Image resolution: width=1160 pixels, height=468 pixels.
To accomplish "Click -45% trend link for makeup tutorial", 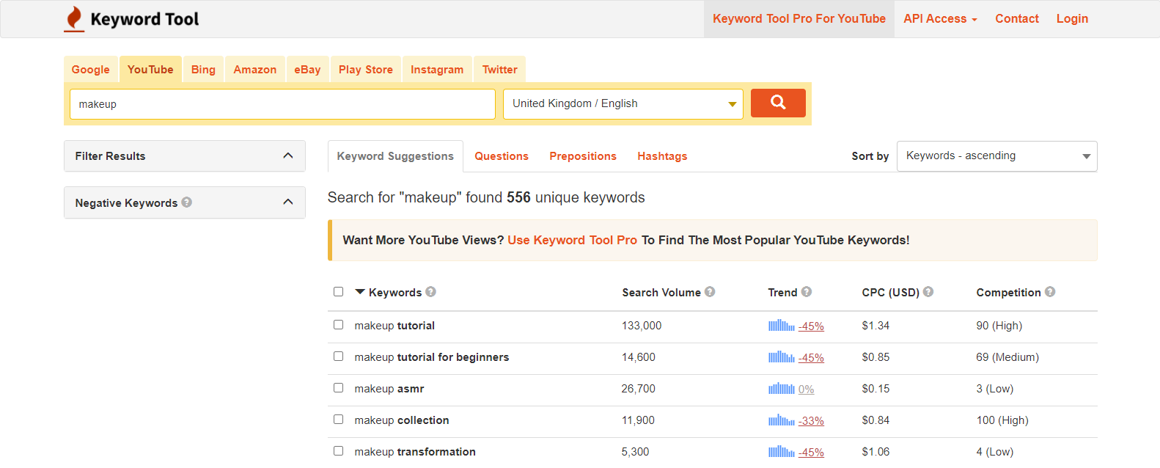I will click(811, 326).
